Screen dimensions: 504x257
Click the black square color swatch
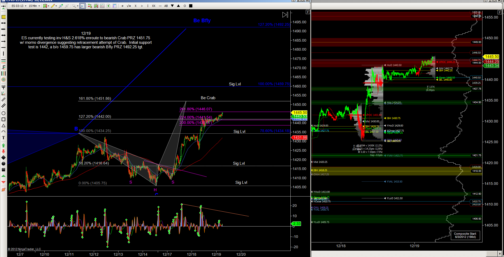(190, 6)
